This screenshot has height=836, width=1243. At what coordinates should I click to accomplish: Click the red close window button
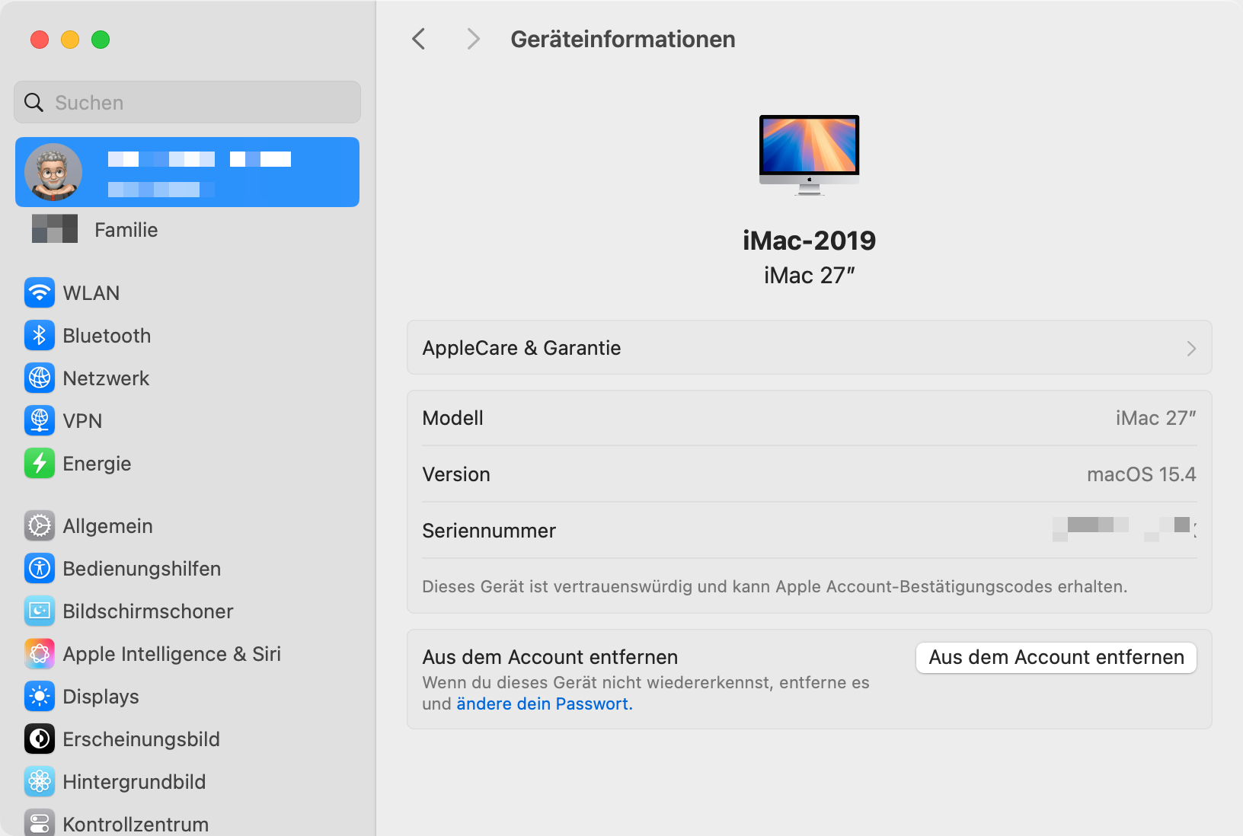click(x=40, y=40)
